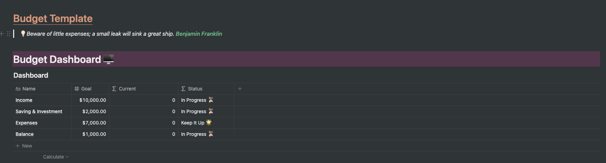Click the plus icon to add a block
The image size is (606, 163).
pyautogui.click(x=2, y=34)
